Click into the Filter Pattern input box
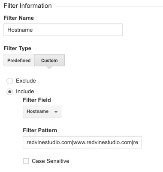Viewport: 163px width, 172px height. (82, 142)
